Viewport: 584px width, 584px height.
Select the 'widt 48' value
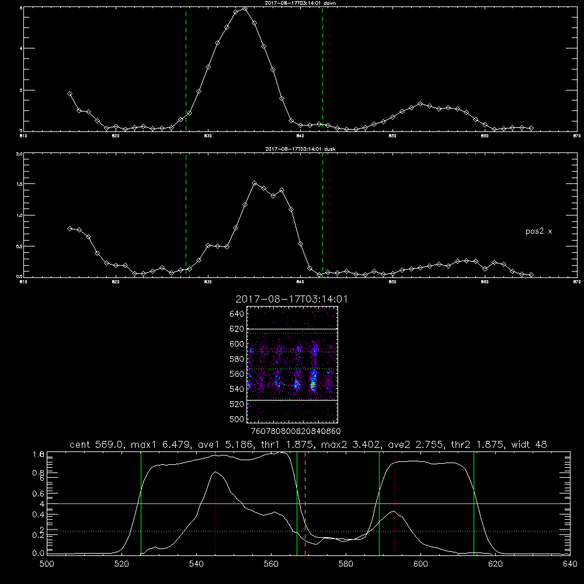point(529,444)
